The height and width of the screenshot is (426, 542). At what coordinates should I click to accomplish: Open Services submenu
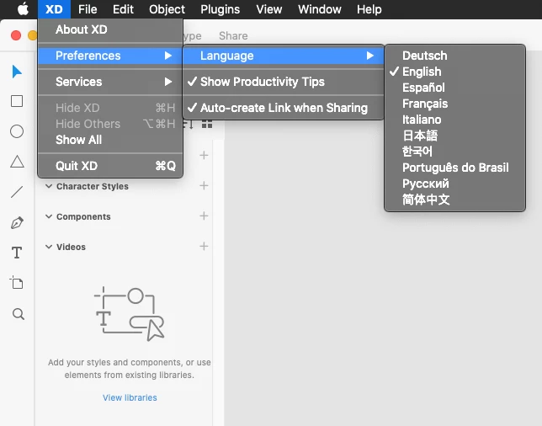click(x=110, y=82)
